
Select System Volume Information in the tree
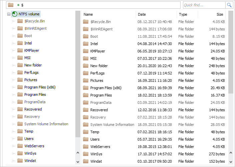[46, 124]
